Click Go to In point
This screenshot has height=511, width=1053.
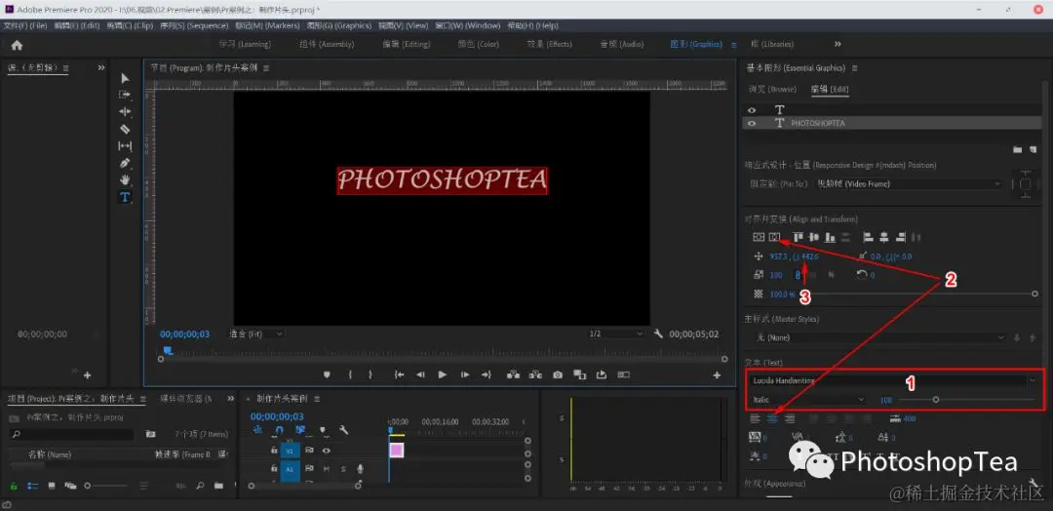coord(399,374)
